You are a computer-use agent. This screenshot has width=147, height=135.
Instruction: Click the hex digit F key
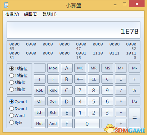click(67, 124)
